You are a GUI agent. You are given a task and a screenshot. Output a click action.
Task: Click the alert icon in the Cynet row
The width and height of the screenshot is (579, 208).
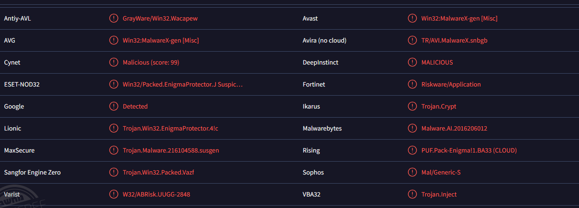tap(113, 63)
